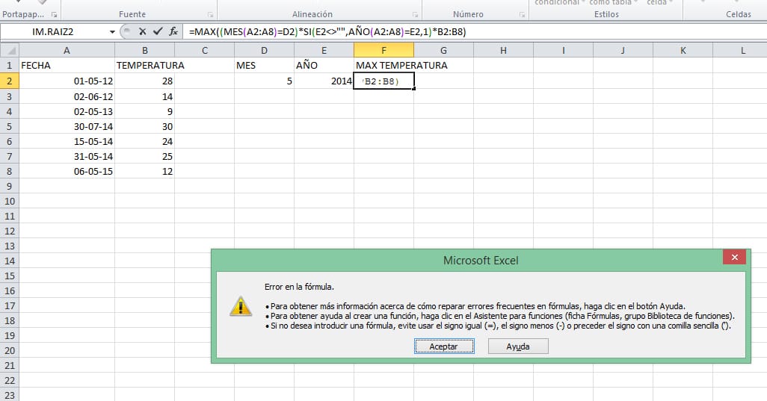
Task: Click the AÑO header cell
Action: pyautogui.click(x=324, y=66)
